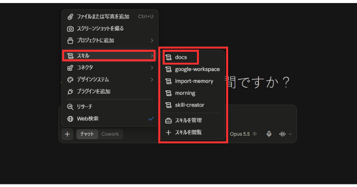The width and height of the screenshot is (357, 187).
Task: Click the microphone dictation icon
Action: pos(269,134)
